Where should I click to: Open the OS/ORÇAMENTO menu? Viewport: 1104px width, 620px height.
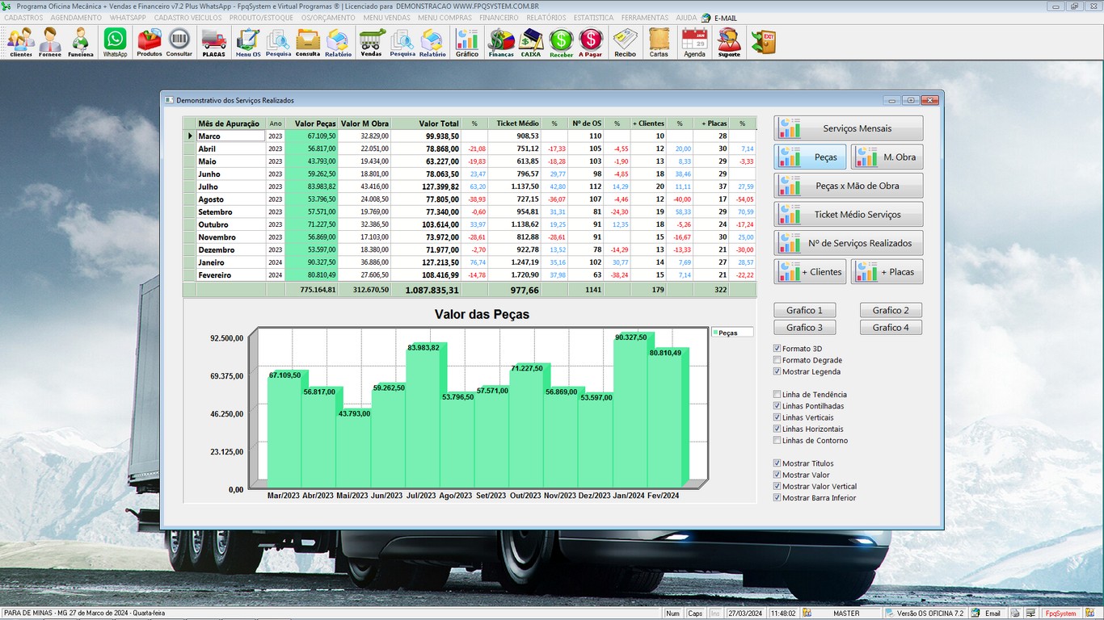328,18
